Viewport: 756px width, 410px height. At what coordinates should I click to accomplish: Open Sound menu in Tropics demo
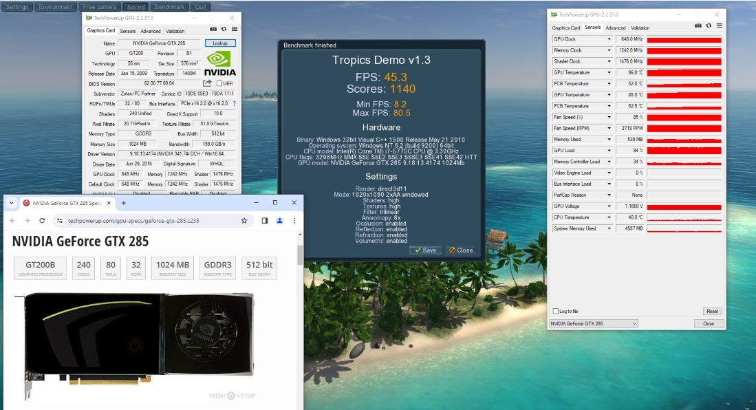[x=136, y=7]
